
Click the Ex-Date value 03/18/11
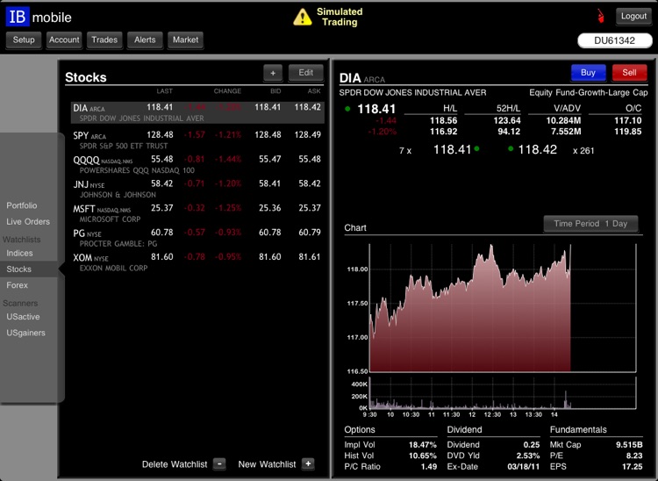(523, 466)
